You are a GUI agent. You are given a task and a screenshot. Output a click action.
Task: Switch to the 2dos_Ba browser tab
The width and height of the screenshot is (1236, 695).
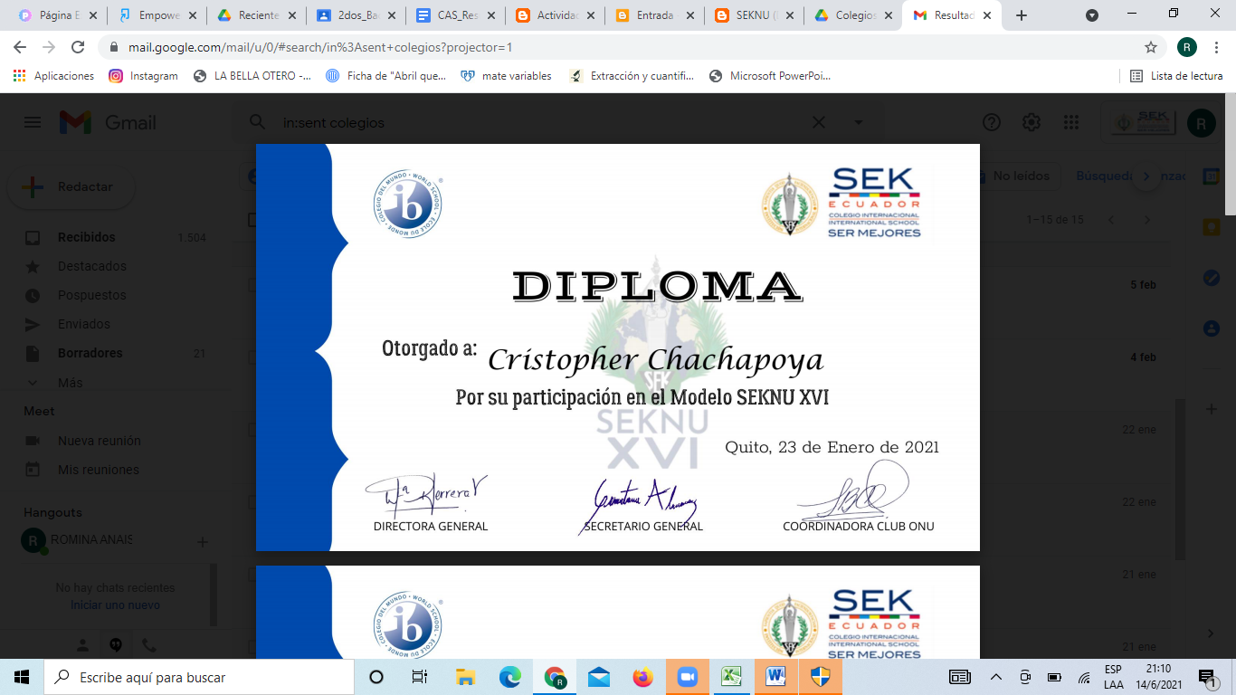pyautogui.click(x=357, y=15)
